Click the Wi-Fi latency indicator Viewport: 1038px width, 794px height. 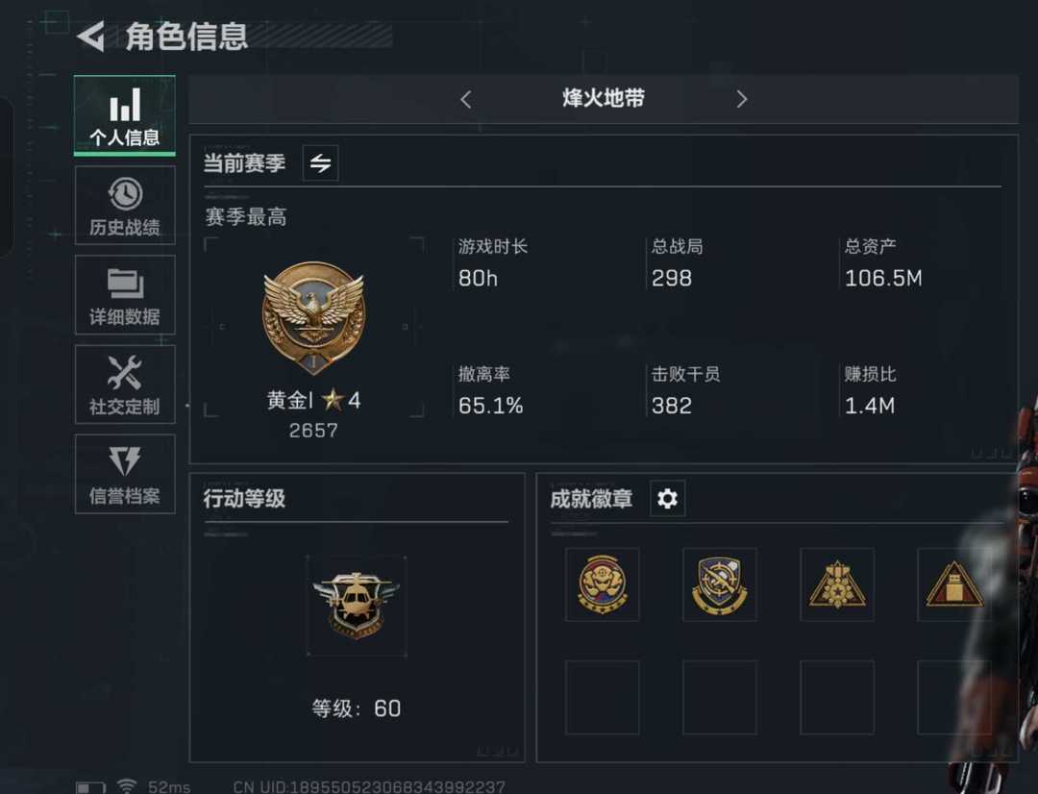[x=154, y=786]
